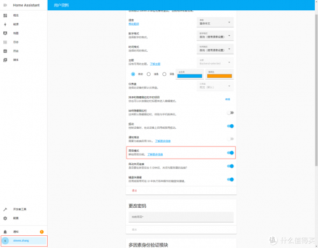Click the Developer Tools menu label

(x=20, y=209)
